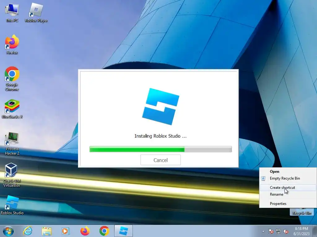Image resolution: width=317 pixels, height=237 pixels.
Task: Cancel the Roblox Studio installation
Action: pyautogui.click(x=161, y=160)
